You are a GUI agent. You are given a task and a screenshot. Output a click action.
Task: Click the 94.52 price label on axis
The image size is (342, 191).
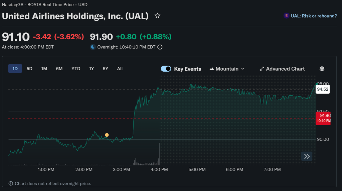(323, 89)
